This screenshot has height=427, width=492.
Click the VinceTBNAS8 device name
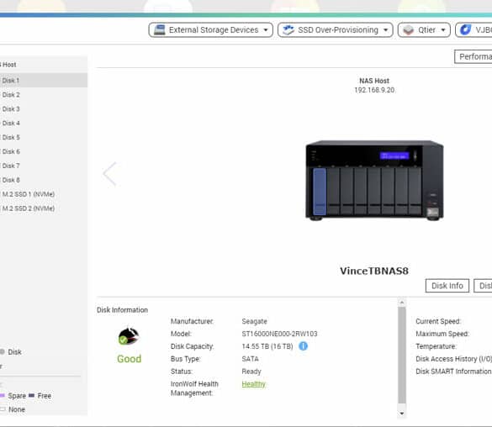[374, 271]
